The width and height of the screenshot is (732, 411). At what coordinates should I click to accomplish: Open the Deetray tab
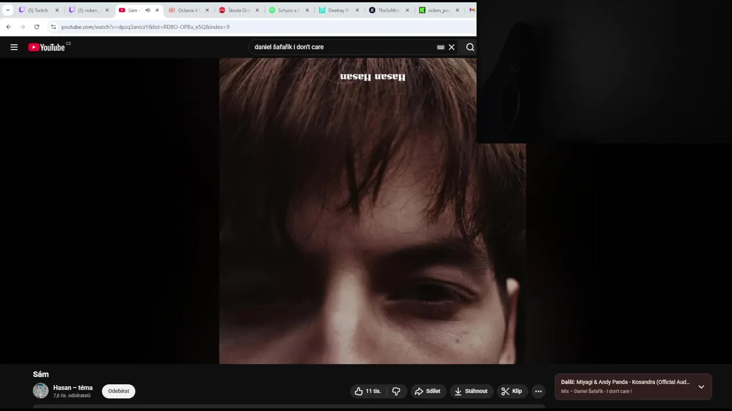point(339,10)
